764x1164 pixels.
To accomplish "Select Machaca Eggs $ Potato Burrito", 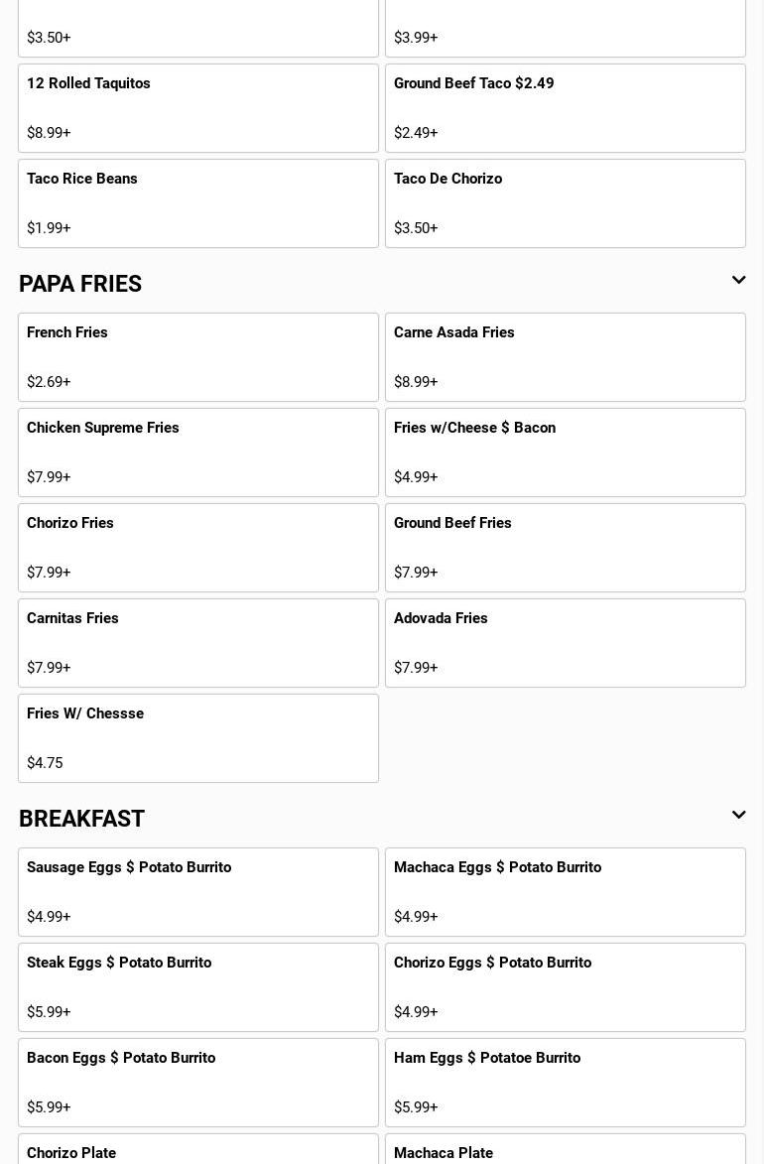I will [566, 892].
